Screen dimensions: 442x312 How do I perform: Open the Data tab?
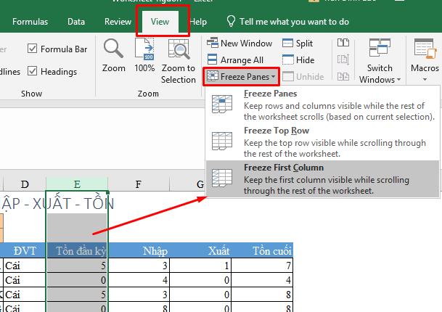[76, 22]
